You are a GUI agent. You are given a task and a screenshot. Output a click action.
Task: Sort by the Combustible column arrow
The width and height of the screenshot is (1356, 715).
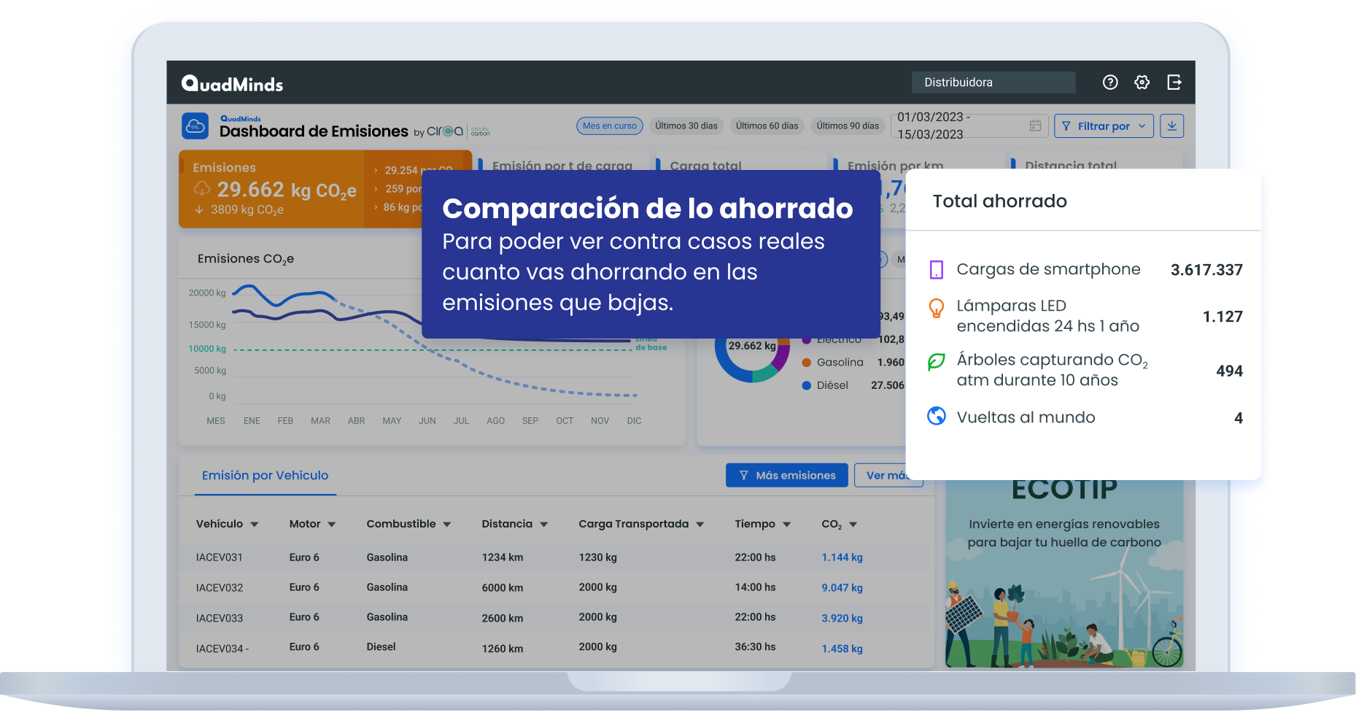click(447, 525)
